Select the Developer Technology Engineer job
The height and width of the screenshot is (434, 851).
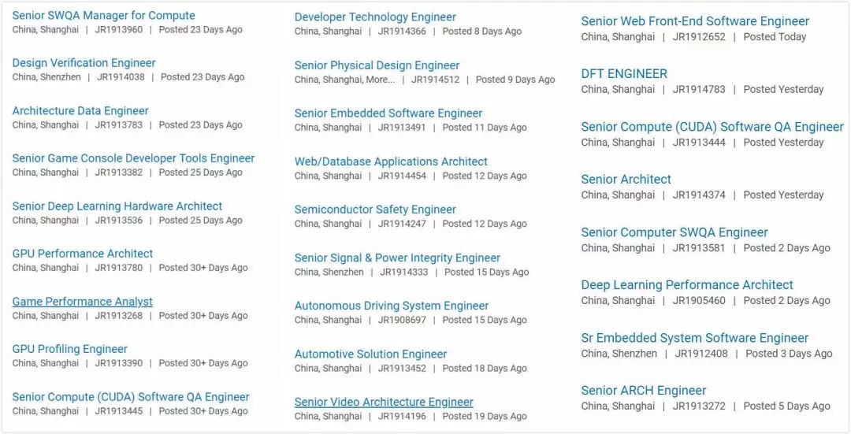375,17
